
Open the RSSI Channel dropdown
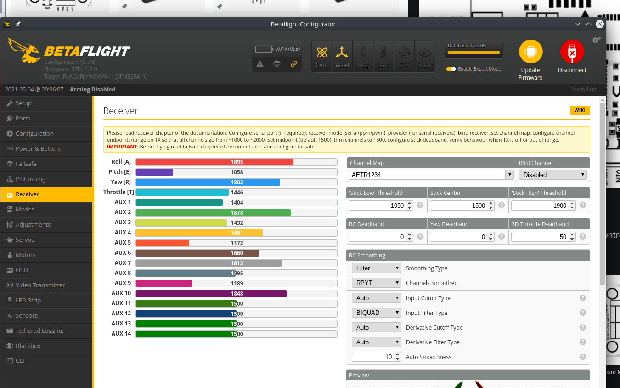coord(553,175)
